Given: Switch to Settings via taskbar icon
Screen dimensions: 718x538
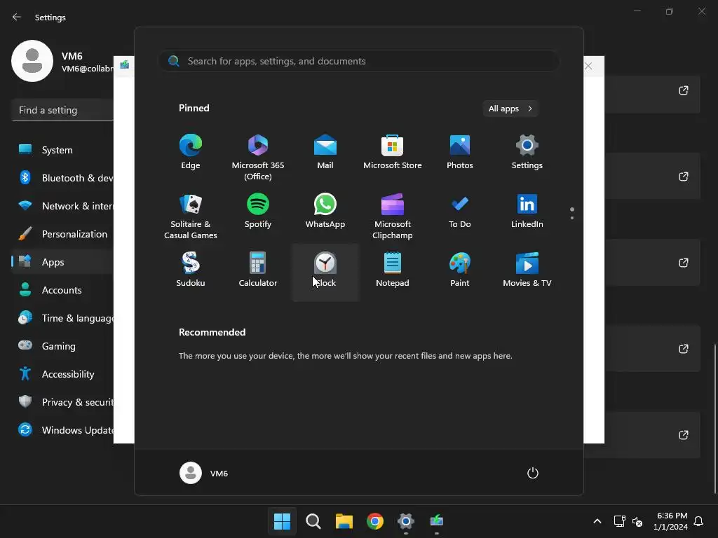Looking at the screenshot, I should click(x=406, y=521).
